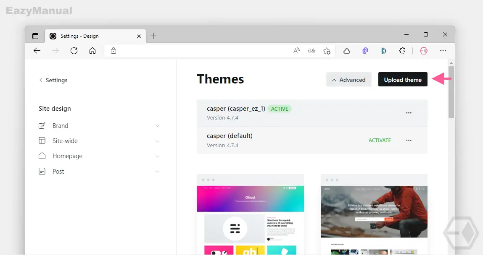Maximize the browser window

pyautogui.click(x=426, y=34)
